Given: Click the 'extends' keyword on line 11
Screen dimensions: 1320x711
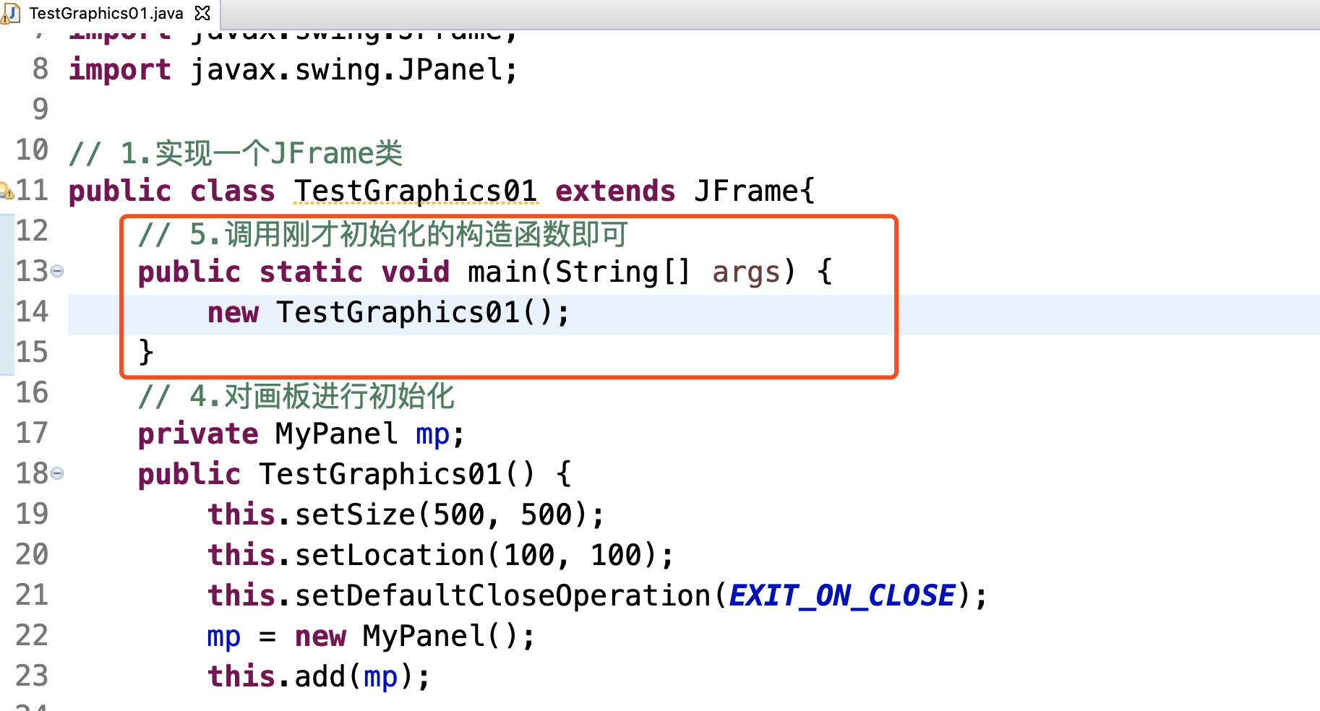Looking at the screenshot, I should coord(615,191).
